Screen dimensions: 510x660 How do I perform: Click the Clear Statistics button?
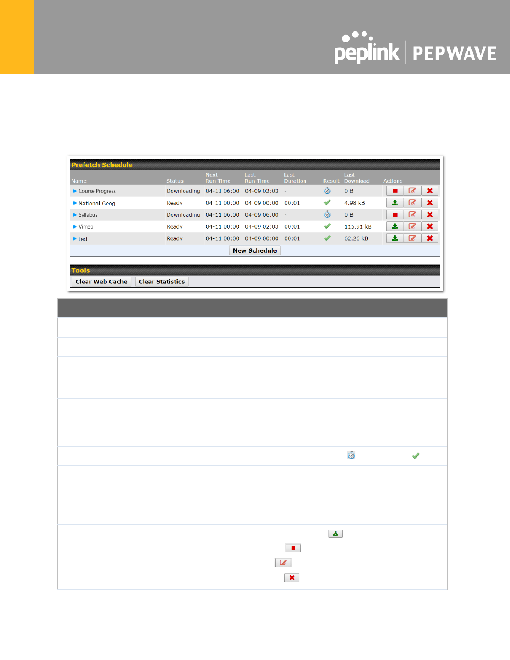click(162, 282)
